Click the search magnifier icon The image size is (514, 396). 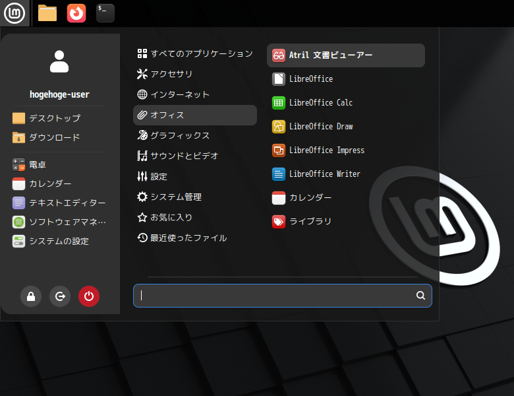click(x=420, y=296)
